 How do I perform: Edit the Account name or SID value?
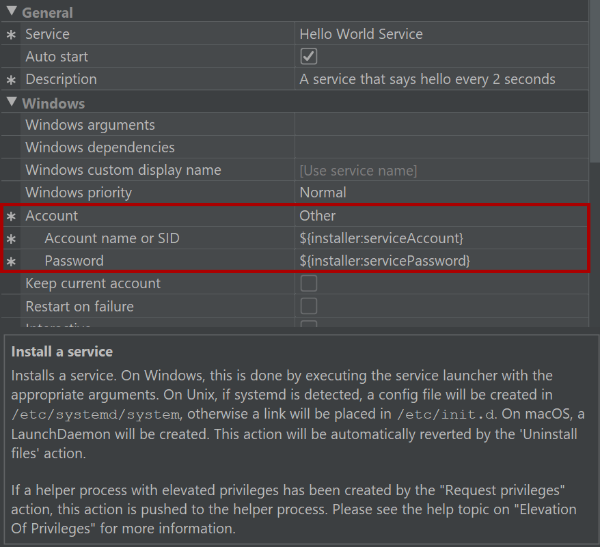(441, 238)
